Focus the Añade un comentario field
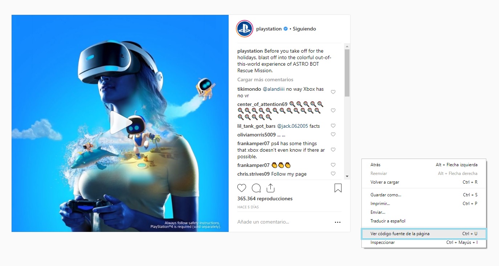The height and width of the screenshot is (266, 499). coord(283,222)
